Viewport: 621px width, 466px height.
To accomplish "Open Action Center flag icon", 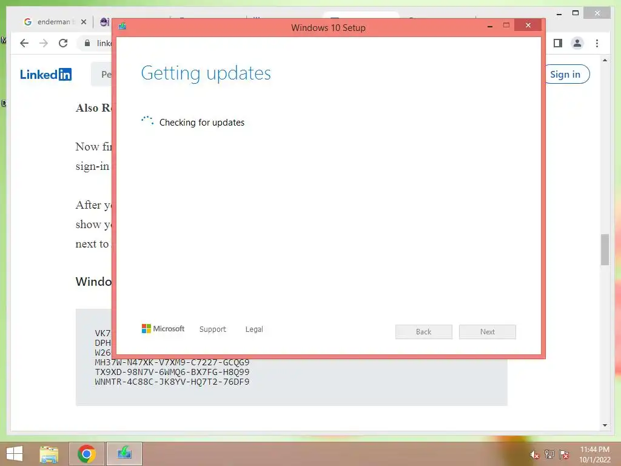I will (563, 454).
